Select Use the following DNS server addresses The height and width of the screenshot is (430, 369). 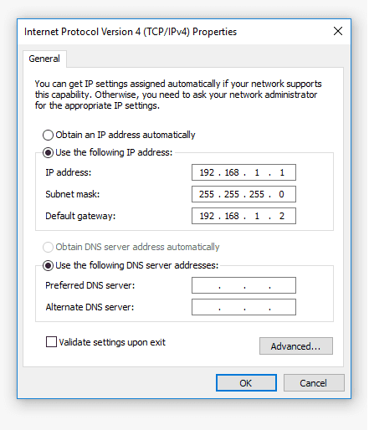coord(48,265)
